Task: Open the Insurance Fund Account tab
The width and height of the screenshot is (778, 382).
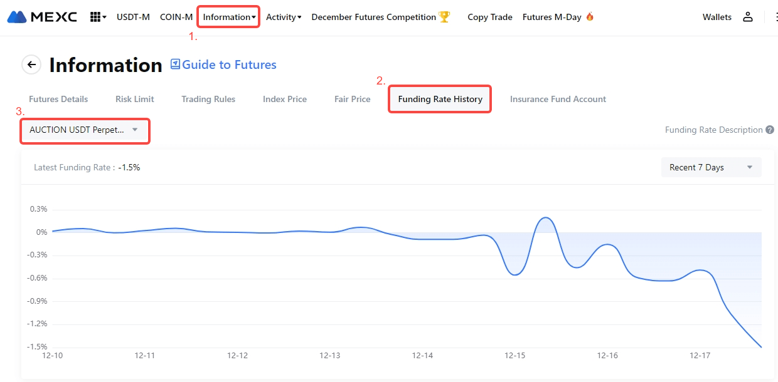Action: 558,99
